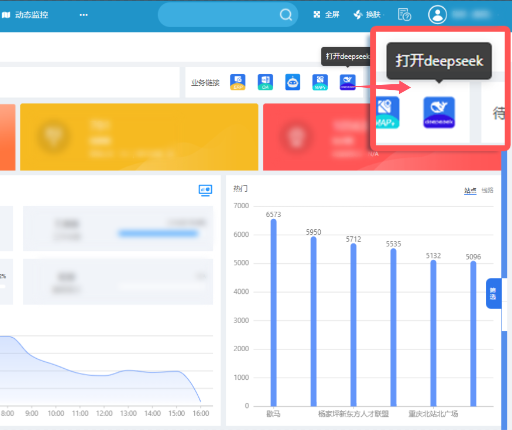
Task: Click the help document icon in header
Action: pos(404,15)
